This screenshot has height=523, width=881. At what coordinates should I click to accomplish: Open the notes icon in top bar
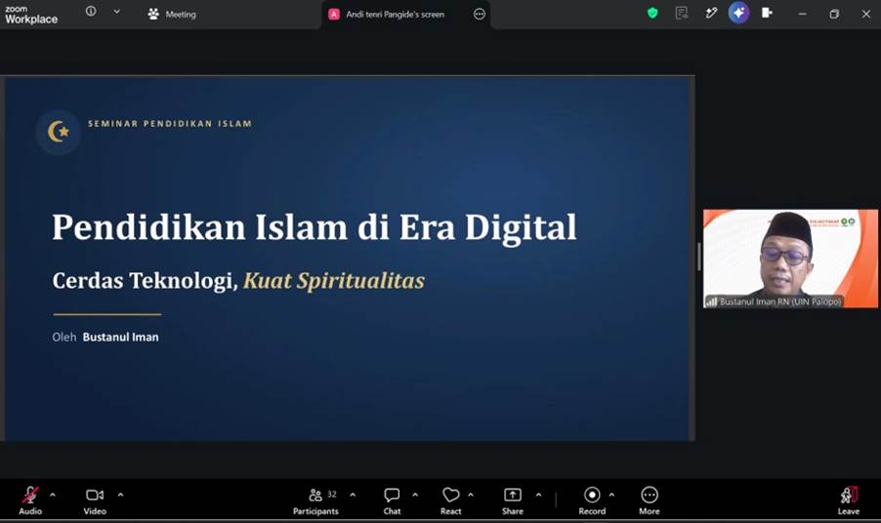click(x=682, y=13)
